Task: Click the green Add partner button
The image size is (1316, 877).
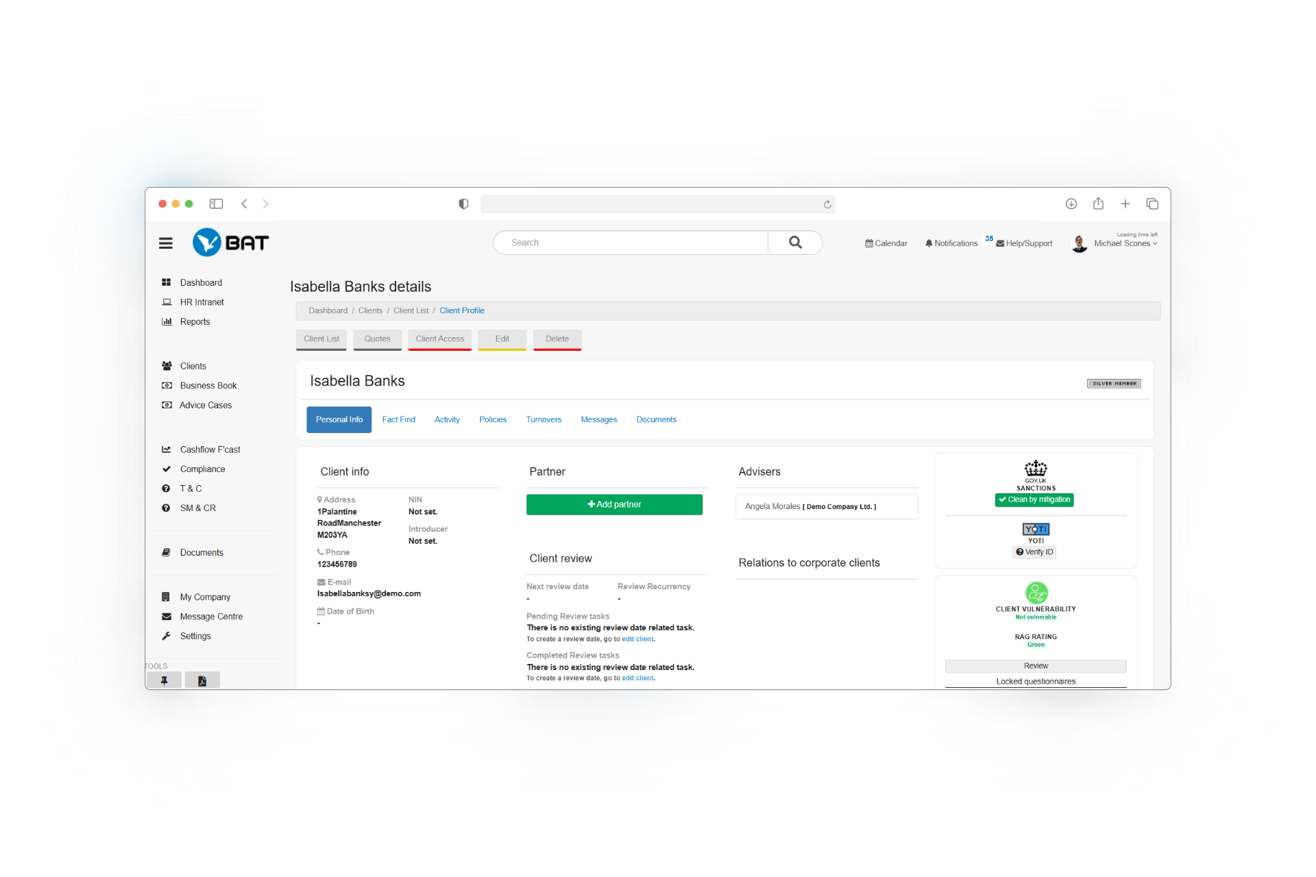Action: tap(614, 504)
